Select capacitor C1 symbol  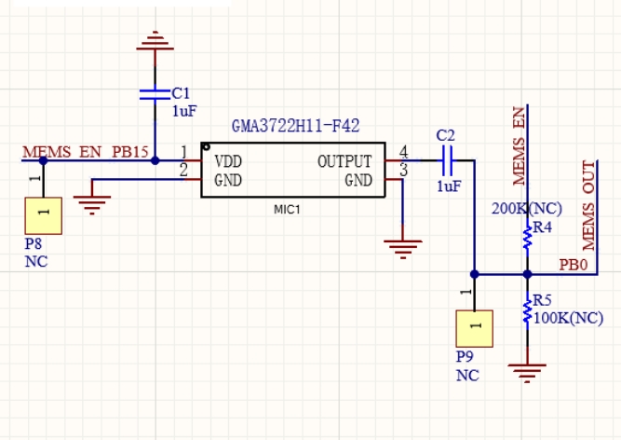coord(155,93)
